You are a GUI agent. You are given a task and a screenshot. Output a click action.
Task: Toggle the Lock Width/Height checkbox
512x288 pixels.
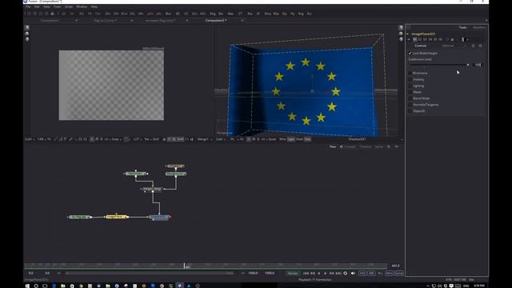(410, 54)
